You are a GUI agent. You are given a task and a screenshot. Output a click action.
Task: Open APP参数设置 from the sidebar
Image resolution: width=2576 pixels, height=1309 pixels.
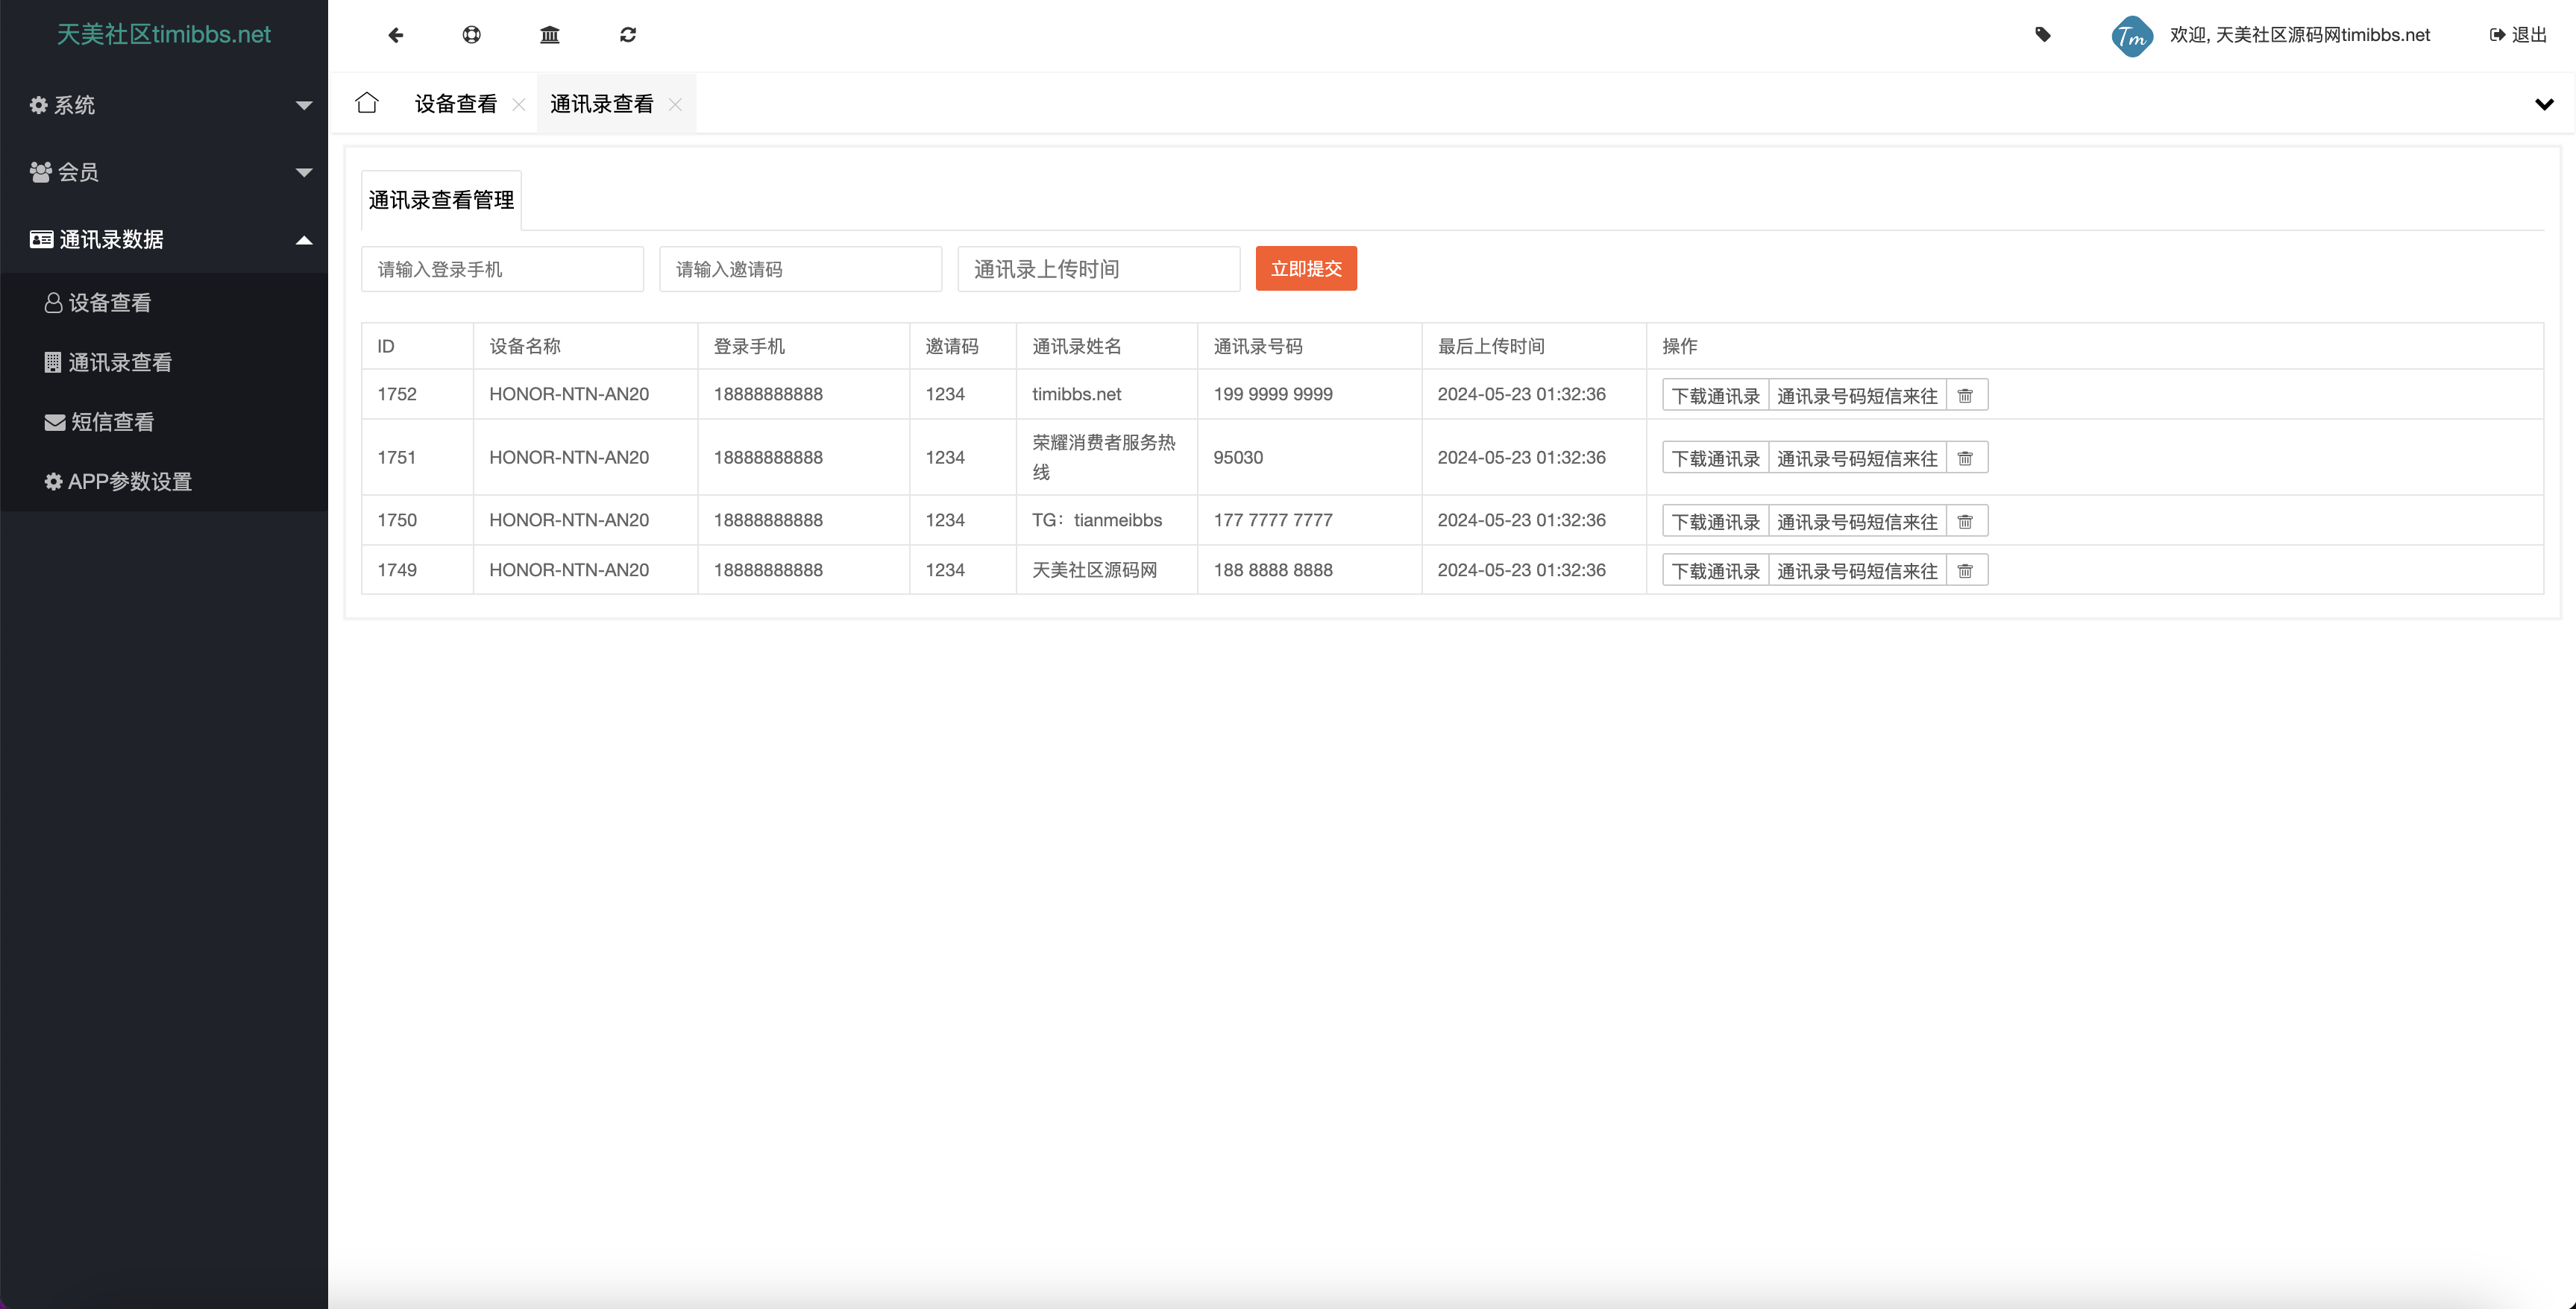[130, 482]
